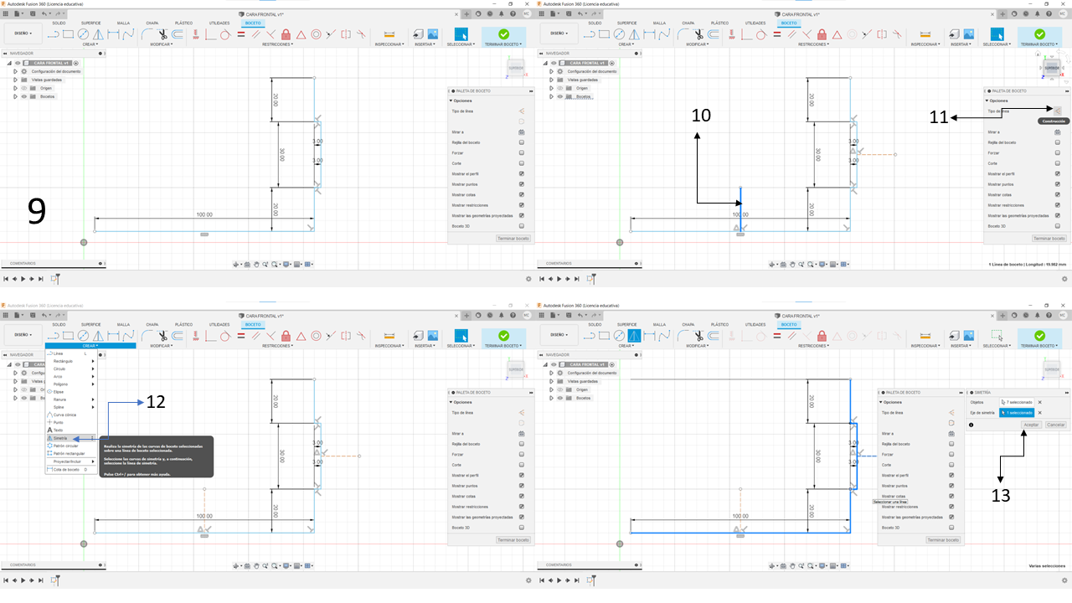This screenshot has height=603, width=1072.
Task: Click the highlighted Mirror tool in bottom-right toolbar
Action: tap(634, 336)
